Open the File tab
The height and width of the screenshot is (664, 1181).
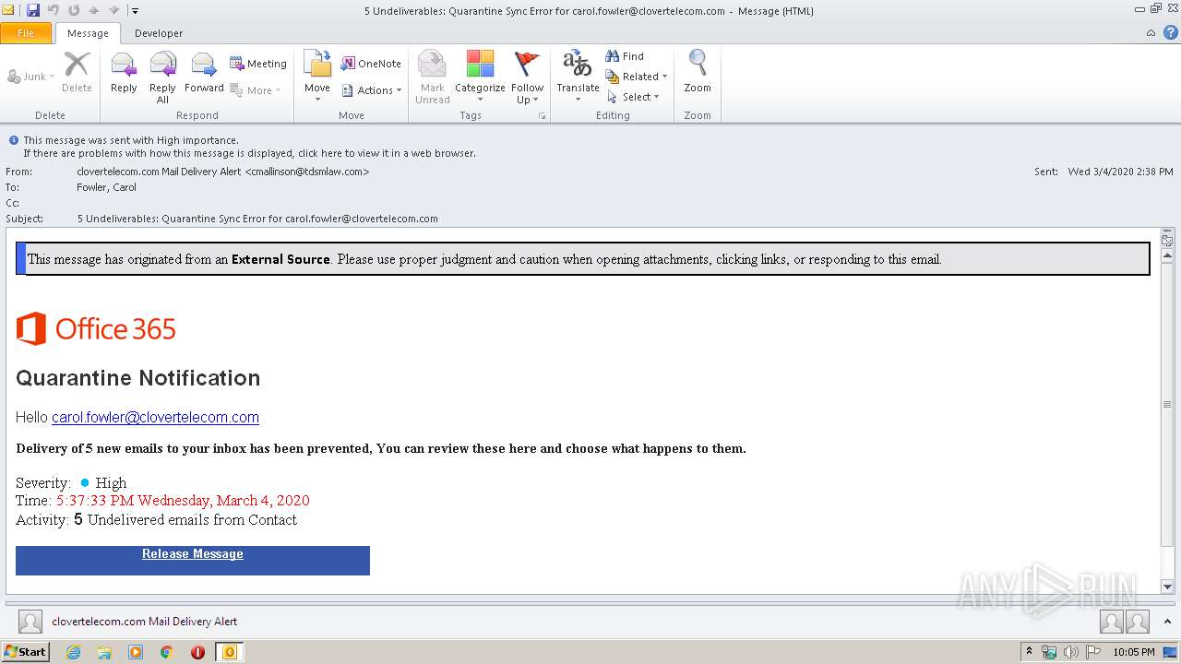pyautogui.click(x=26, y=33)
